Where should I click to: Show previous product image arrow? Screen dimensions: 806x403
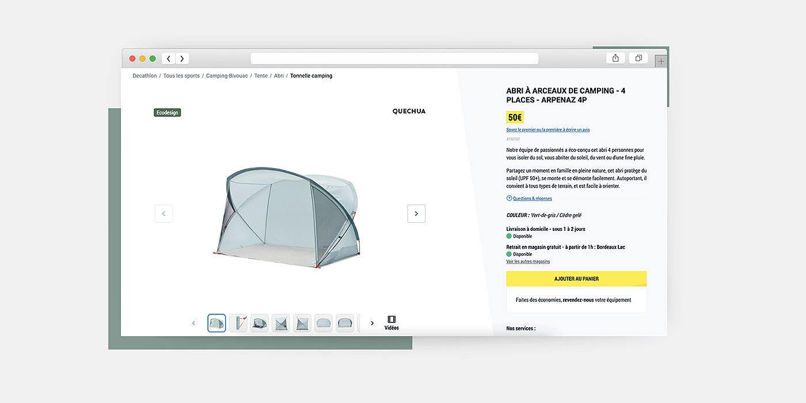(164, 214)
